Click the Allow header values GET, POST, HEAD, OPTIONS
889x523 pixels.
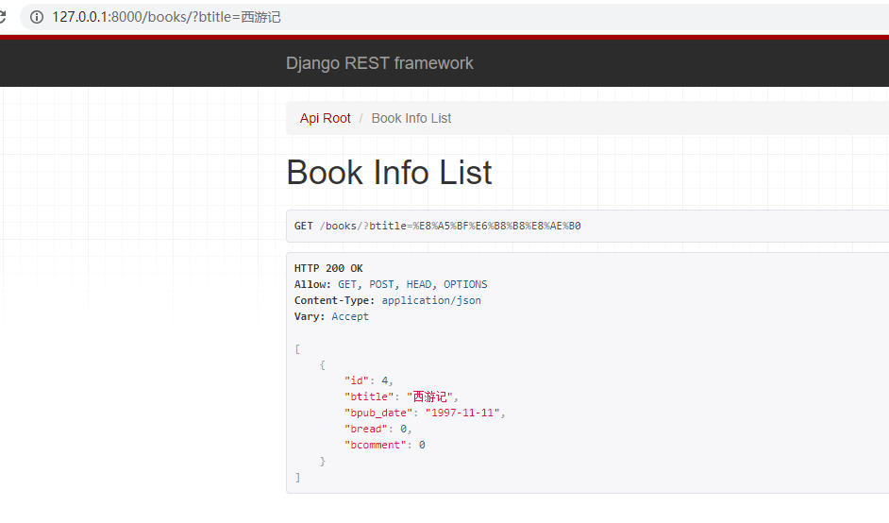pyautogui.click(x=412, y=284)
